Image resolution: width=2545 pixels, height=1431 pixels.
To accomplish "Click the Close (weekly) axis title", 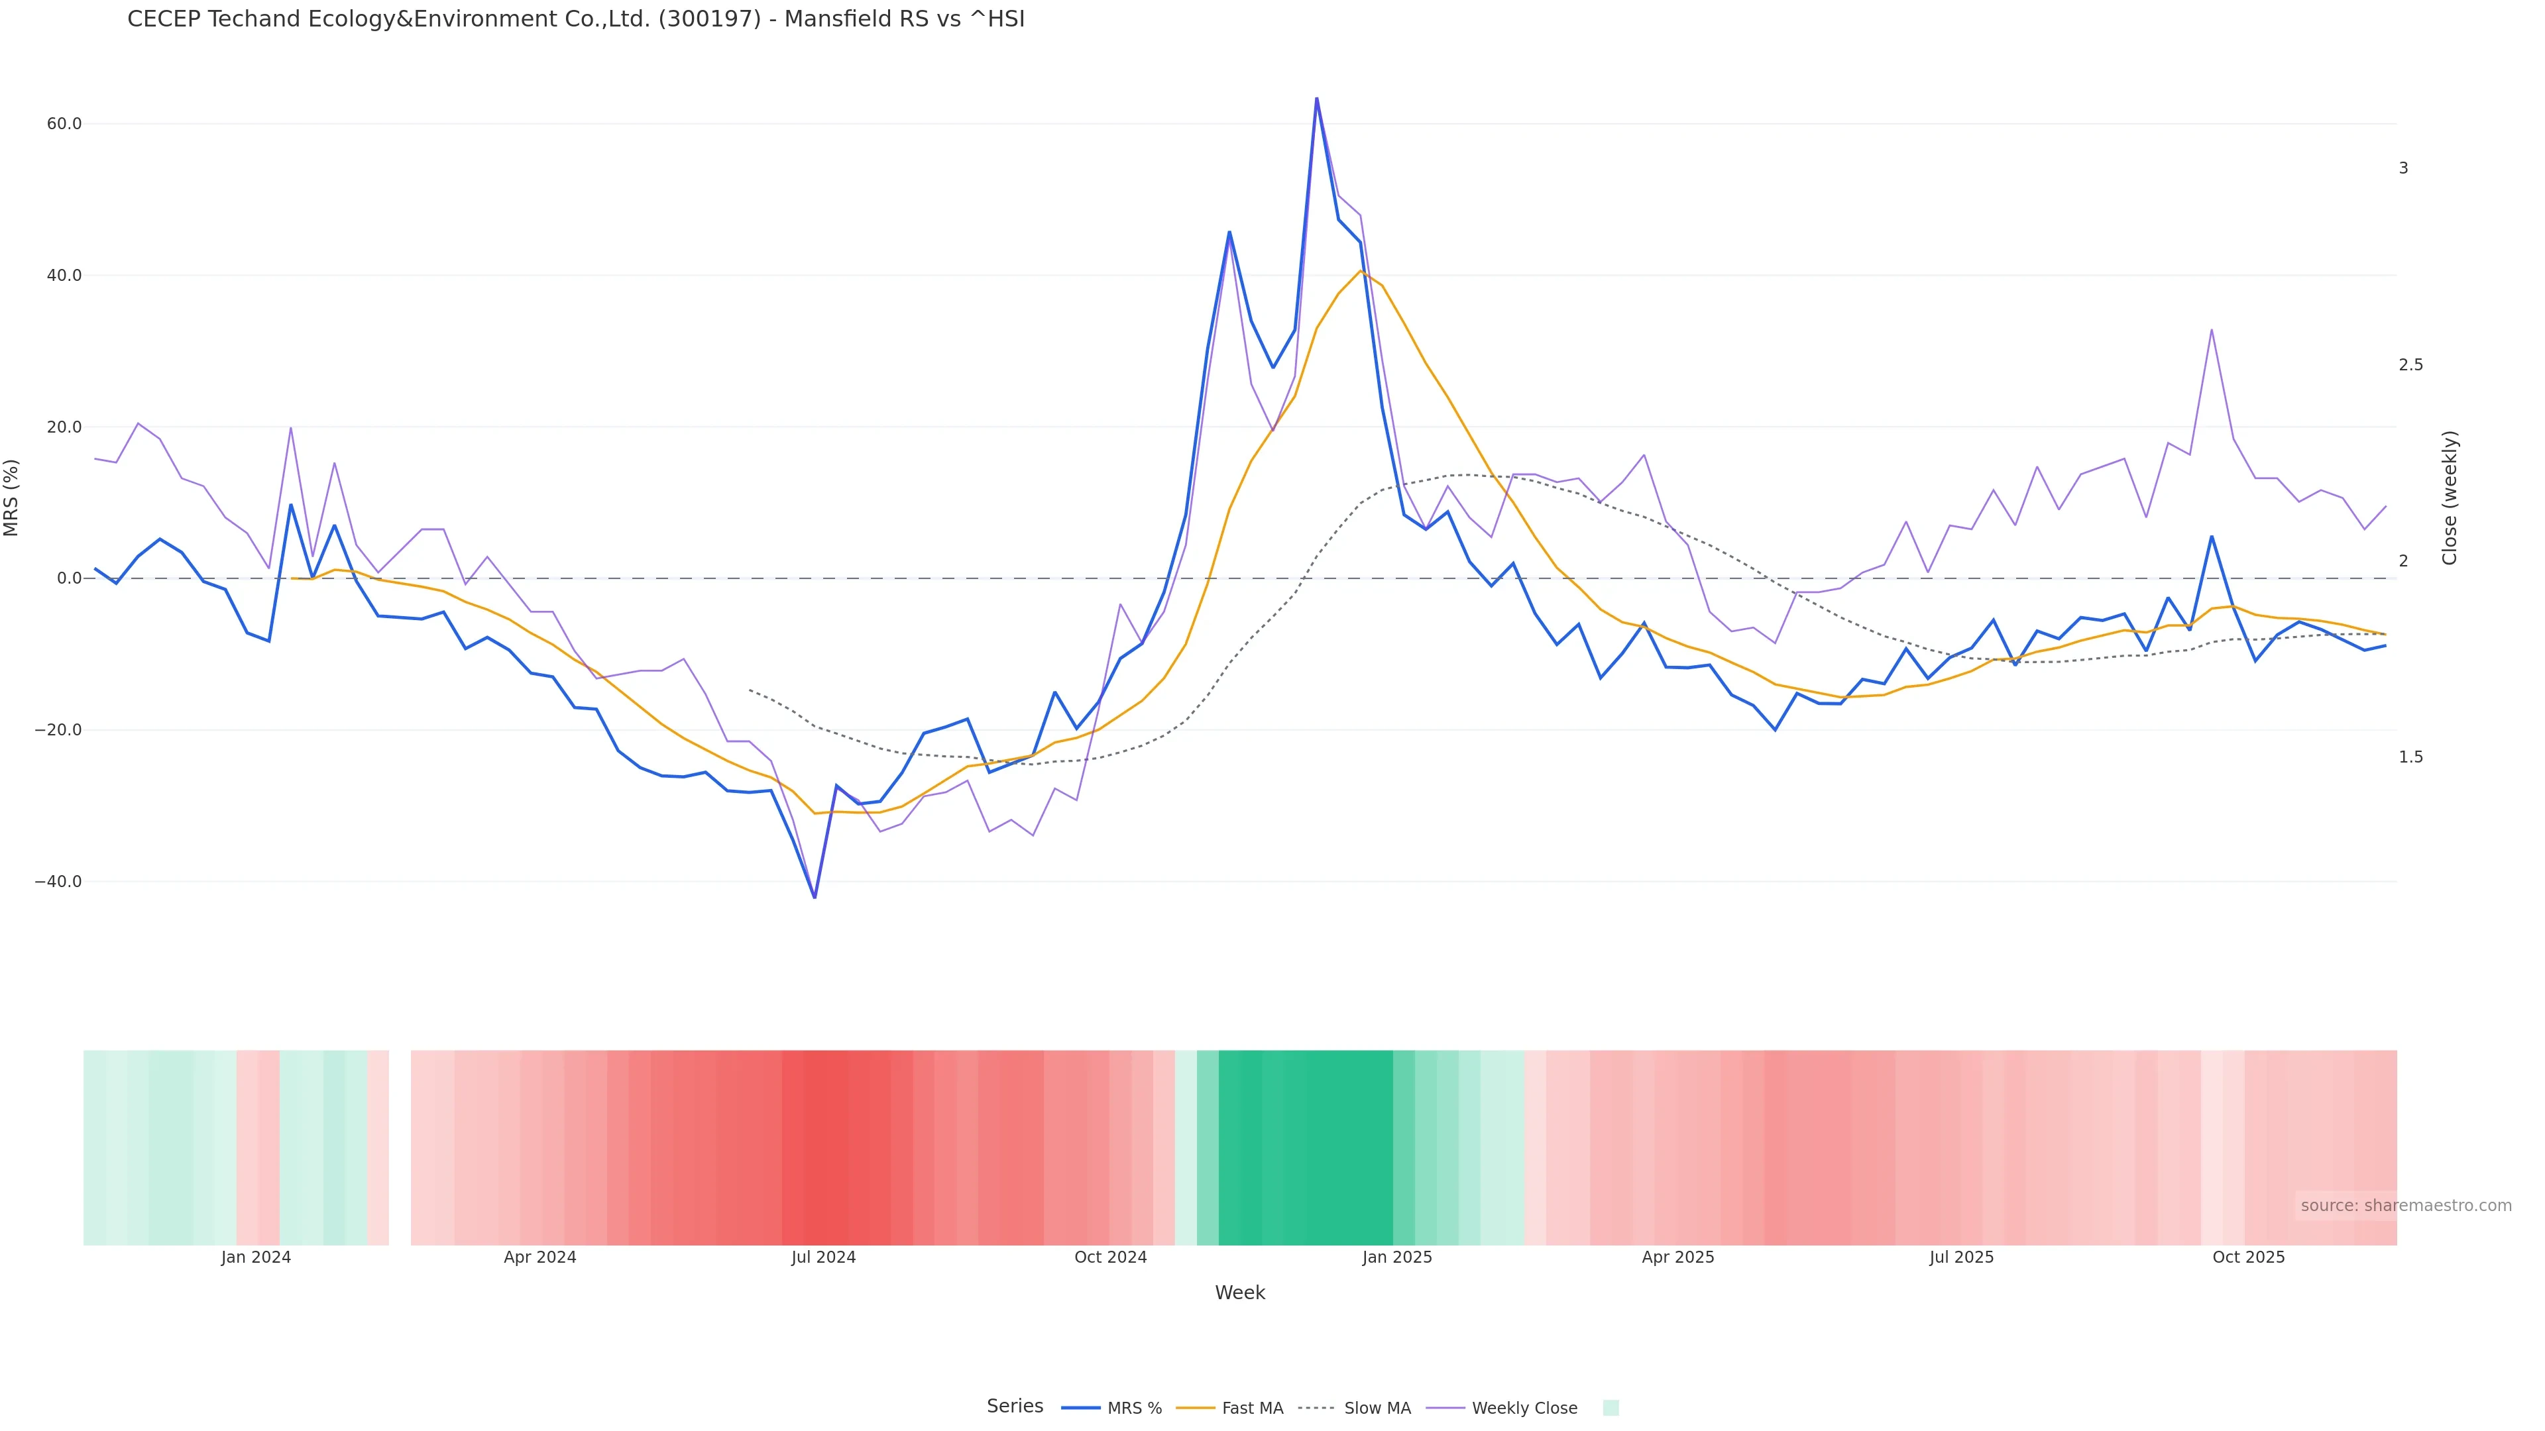I will point(2449,498).
